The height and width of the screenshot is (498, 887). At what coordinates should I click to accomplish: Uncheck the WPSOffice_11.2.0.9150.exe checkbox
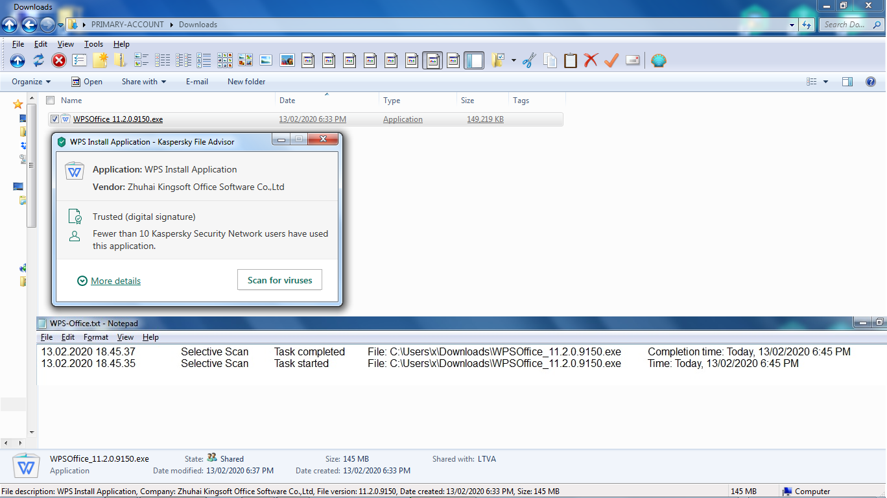coord(54,119)
